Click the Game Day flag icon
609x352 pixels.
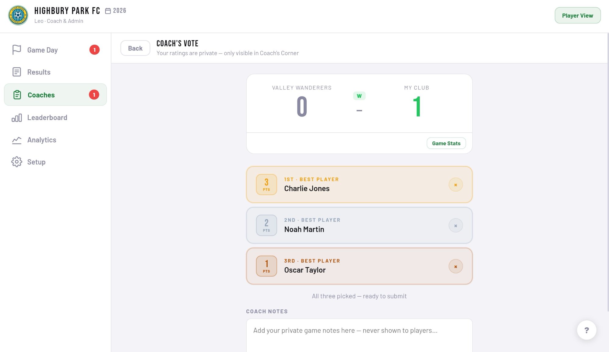pyautogui.click(x=16, y=50)
